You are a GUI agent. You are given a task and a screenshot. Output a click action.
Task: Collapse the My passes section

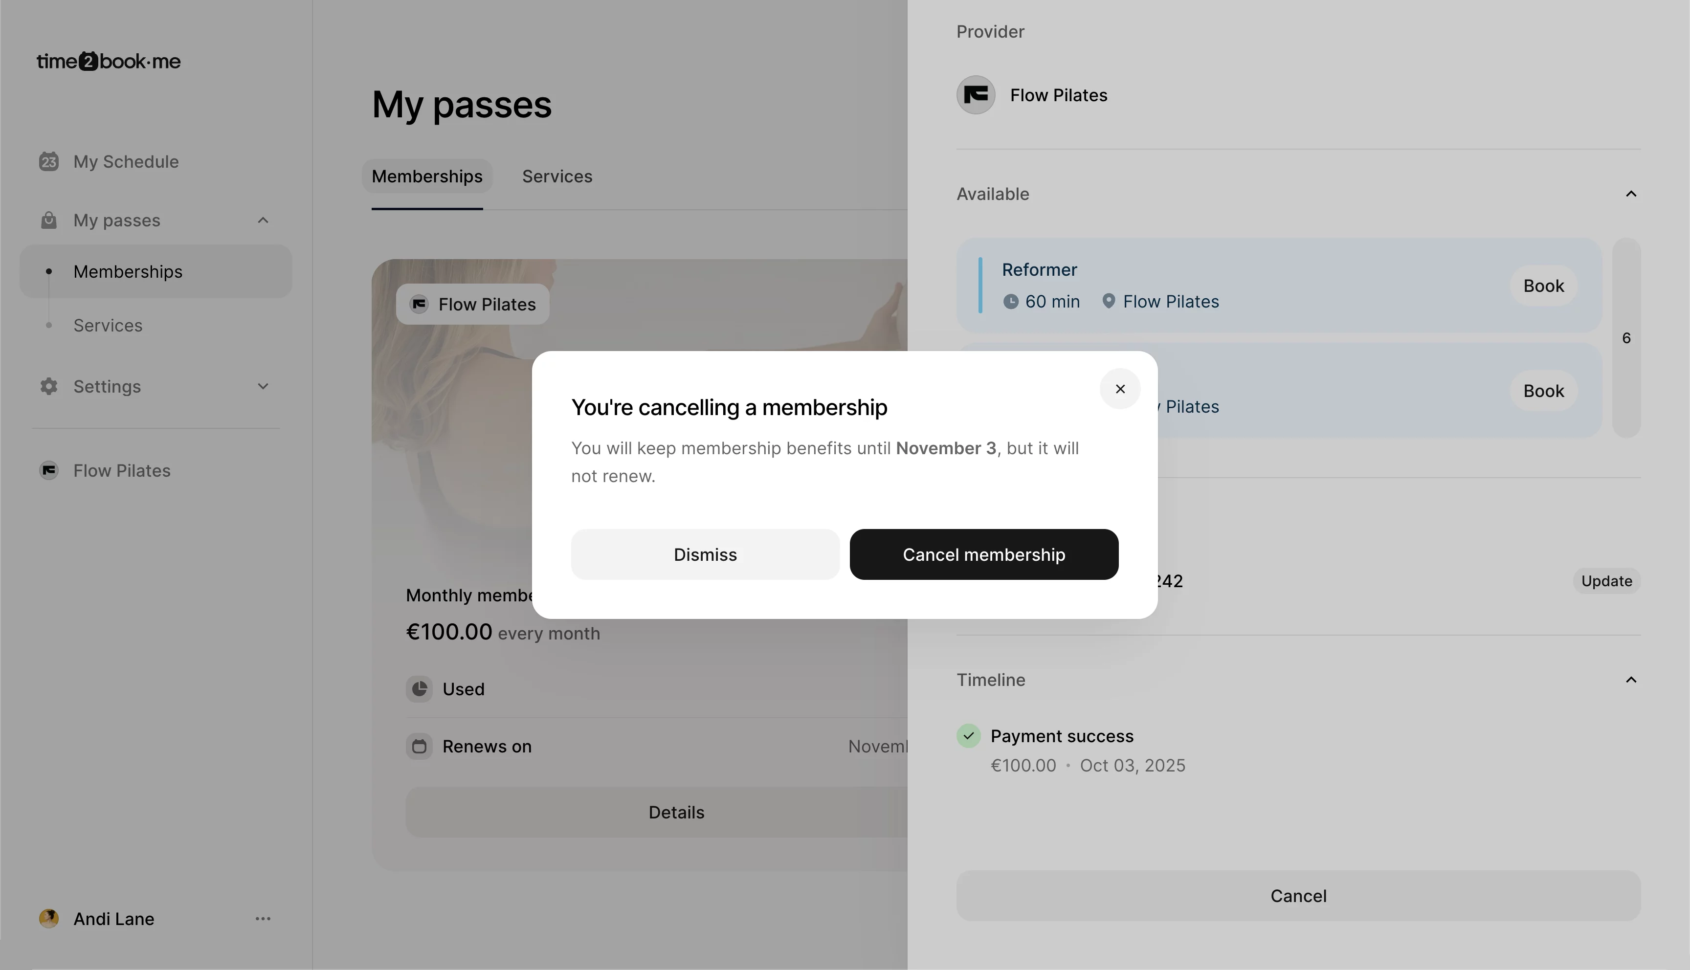[x=263, y=220]
